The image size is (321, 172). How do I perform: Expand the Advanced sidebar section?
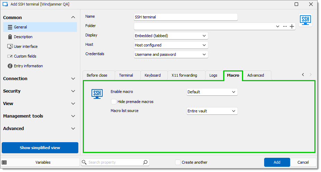coord(73,129)
